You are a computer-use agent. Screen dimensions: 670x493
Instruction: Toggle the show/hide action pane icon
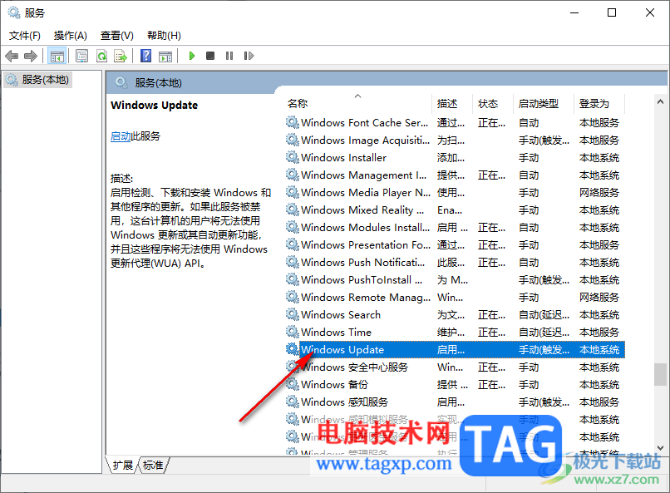(x=165, y=56)
